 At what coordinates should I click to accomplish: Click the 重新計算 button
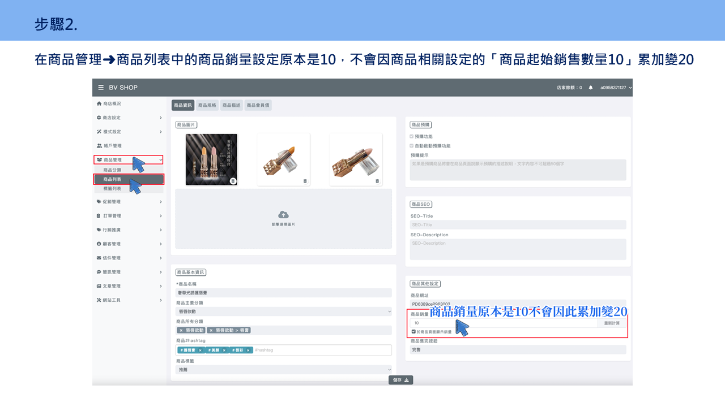[612, 323]
